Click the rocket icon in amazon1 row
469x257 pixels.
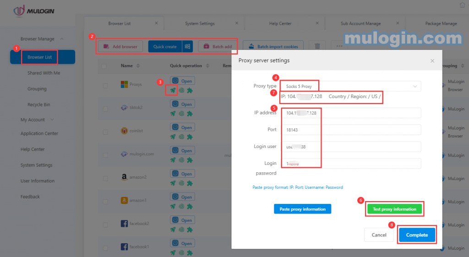173,206
